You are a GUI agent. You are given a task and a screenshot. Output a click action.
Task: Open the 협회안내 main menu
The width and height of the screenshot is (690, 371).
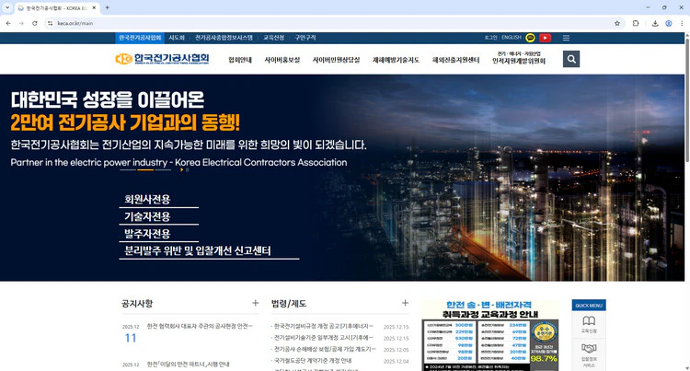[x=240, y=60]
